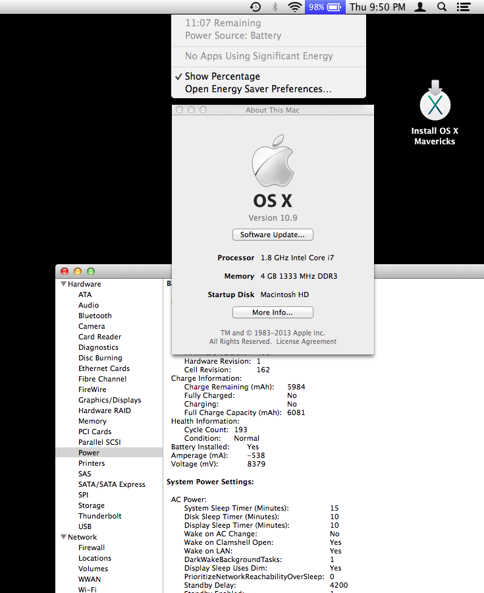Select Graphics/Displays in the sidebar
Image resolution: width=484 pixels, height=593 pixels.
click(x=109, y=400)
